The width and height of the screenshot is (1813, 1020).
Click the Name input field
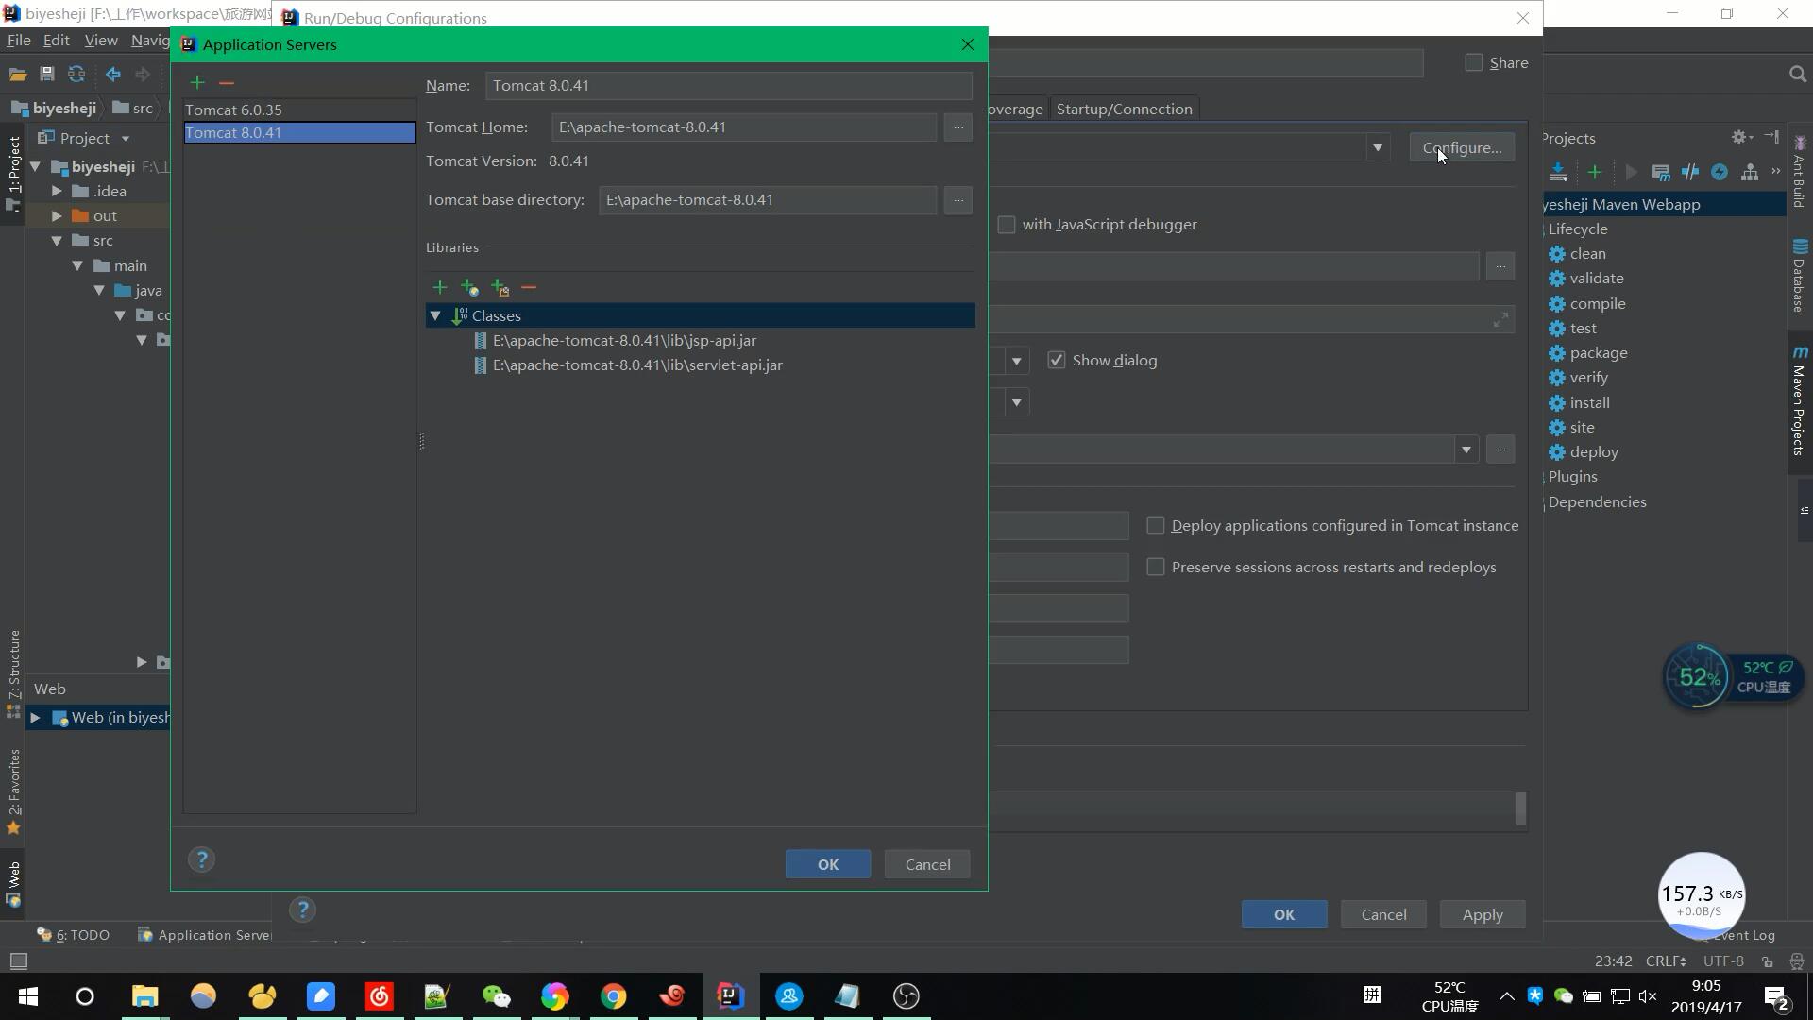coord(729,86)
